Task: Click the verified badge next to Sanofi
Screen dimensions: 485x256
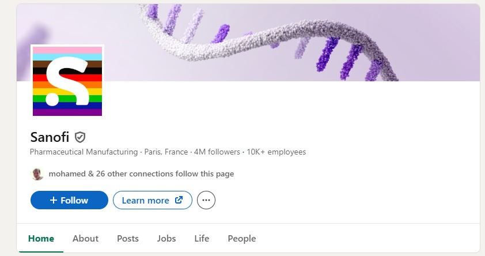Action: (x=80, y=137)
